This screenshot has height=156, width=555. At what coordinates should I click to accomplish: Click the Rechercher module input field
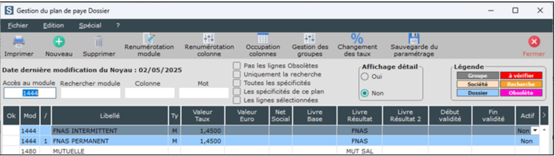91,93
